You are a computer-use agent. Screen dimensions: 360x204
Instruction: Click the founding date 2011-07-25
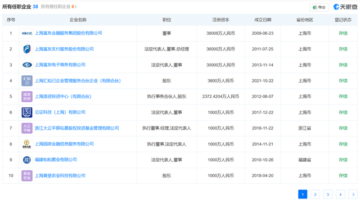263,49
